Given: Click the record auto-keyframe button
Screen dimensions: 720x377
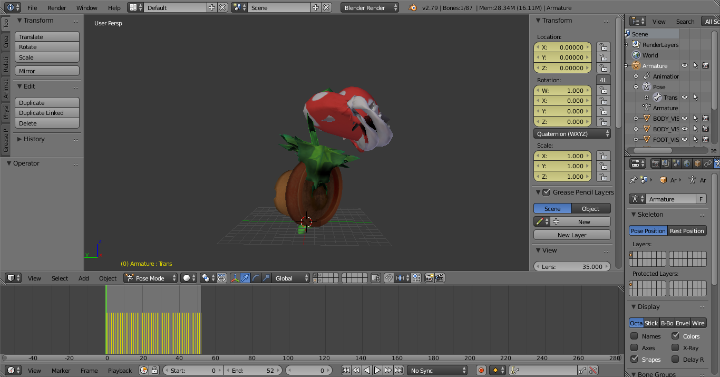Looking at the screenshot, I should [481, 370].
